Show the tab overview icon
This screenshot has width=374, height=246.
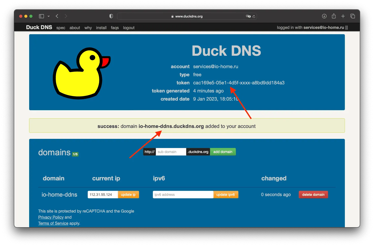click(352, 16)
